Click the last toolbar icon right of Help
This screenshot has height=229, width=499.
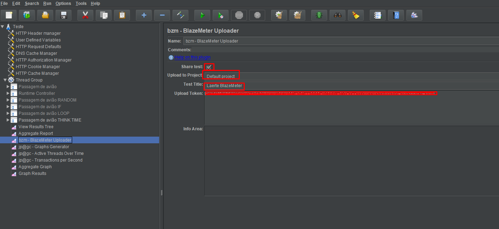(x=414, y=15)
